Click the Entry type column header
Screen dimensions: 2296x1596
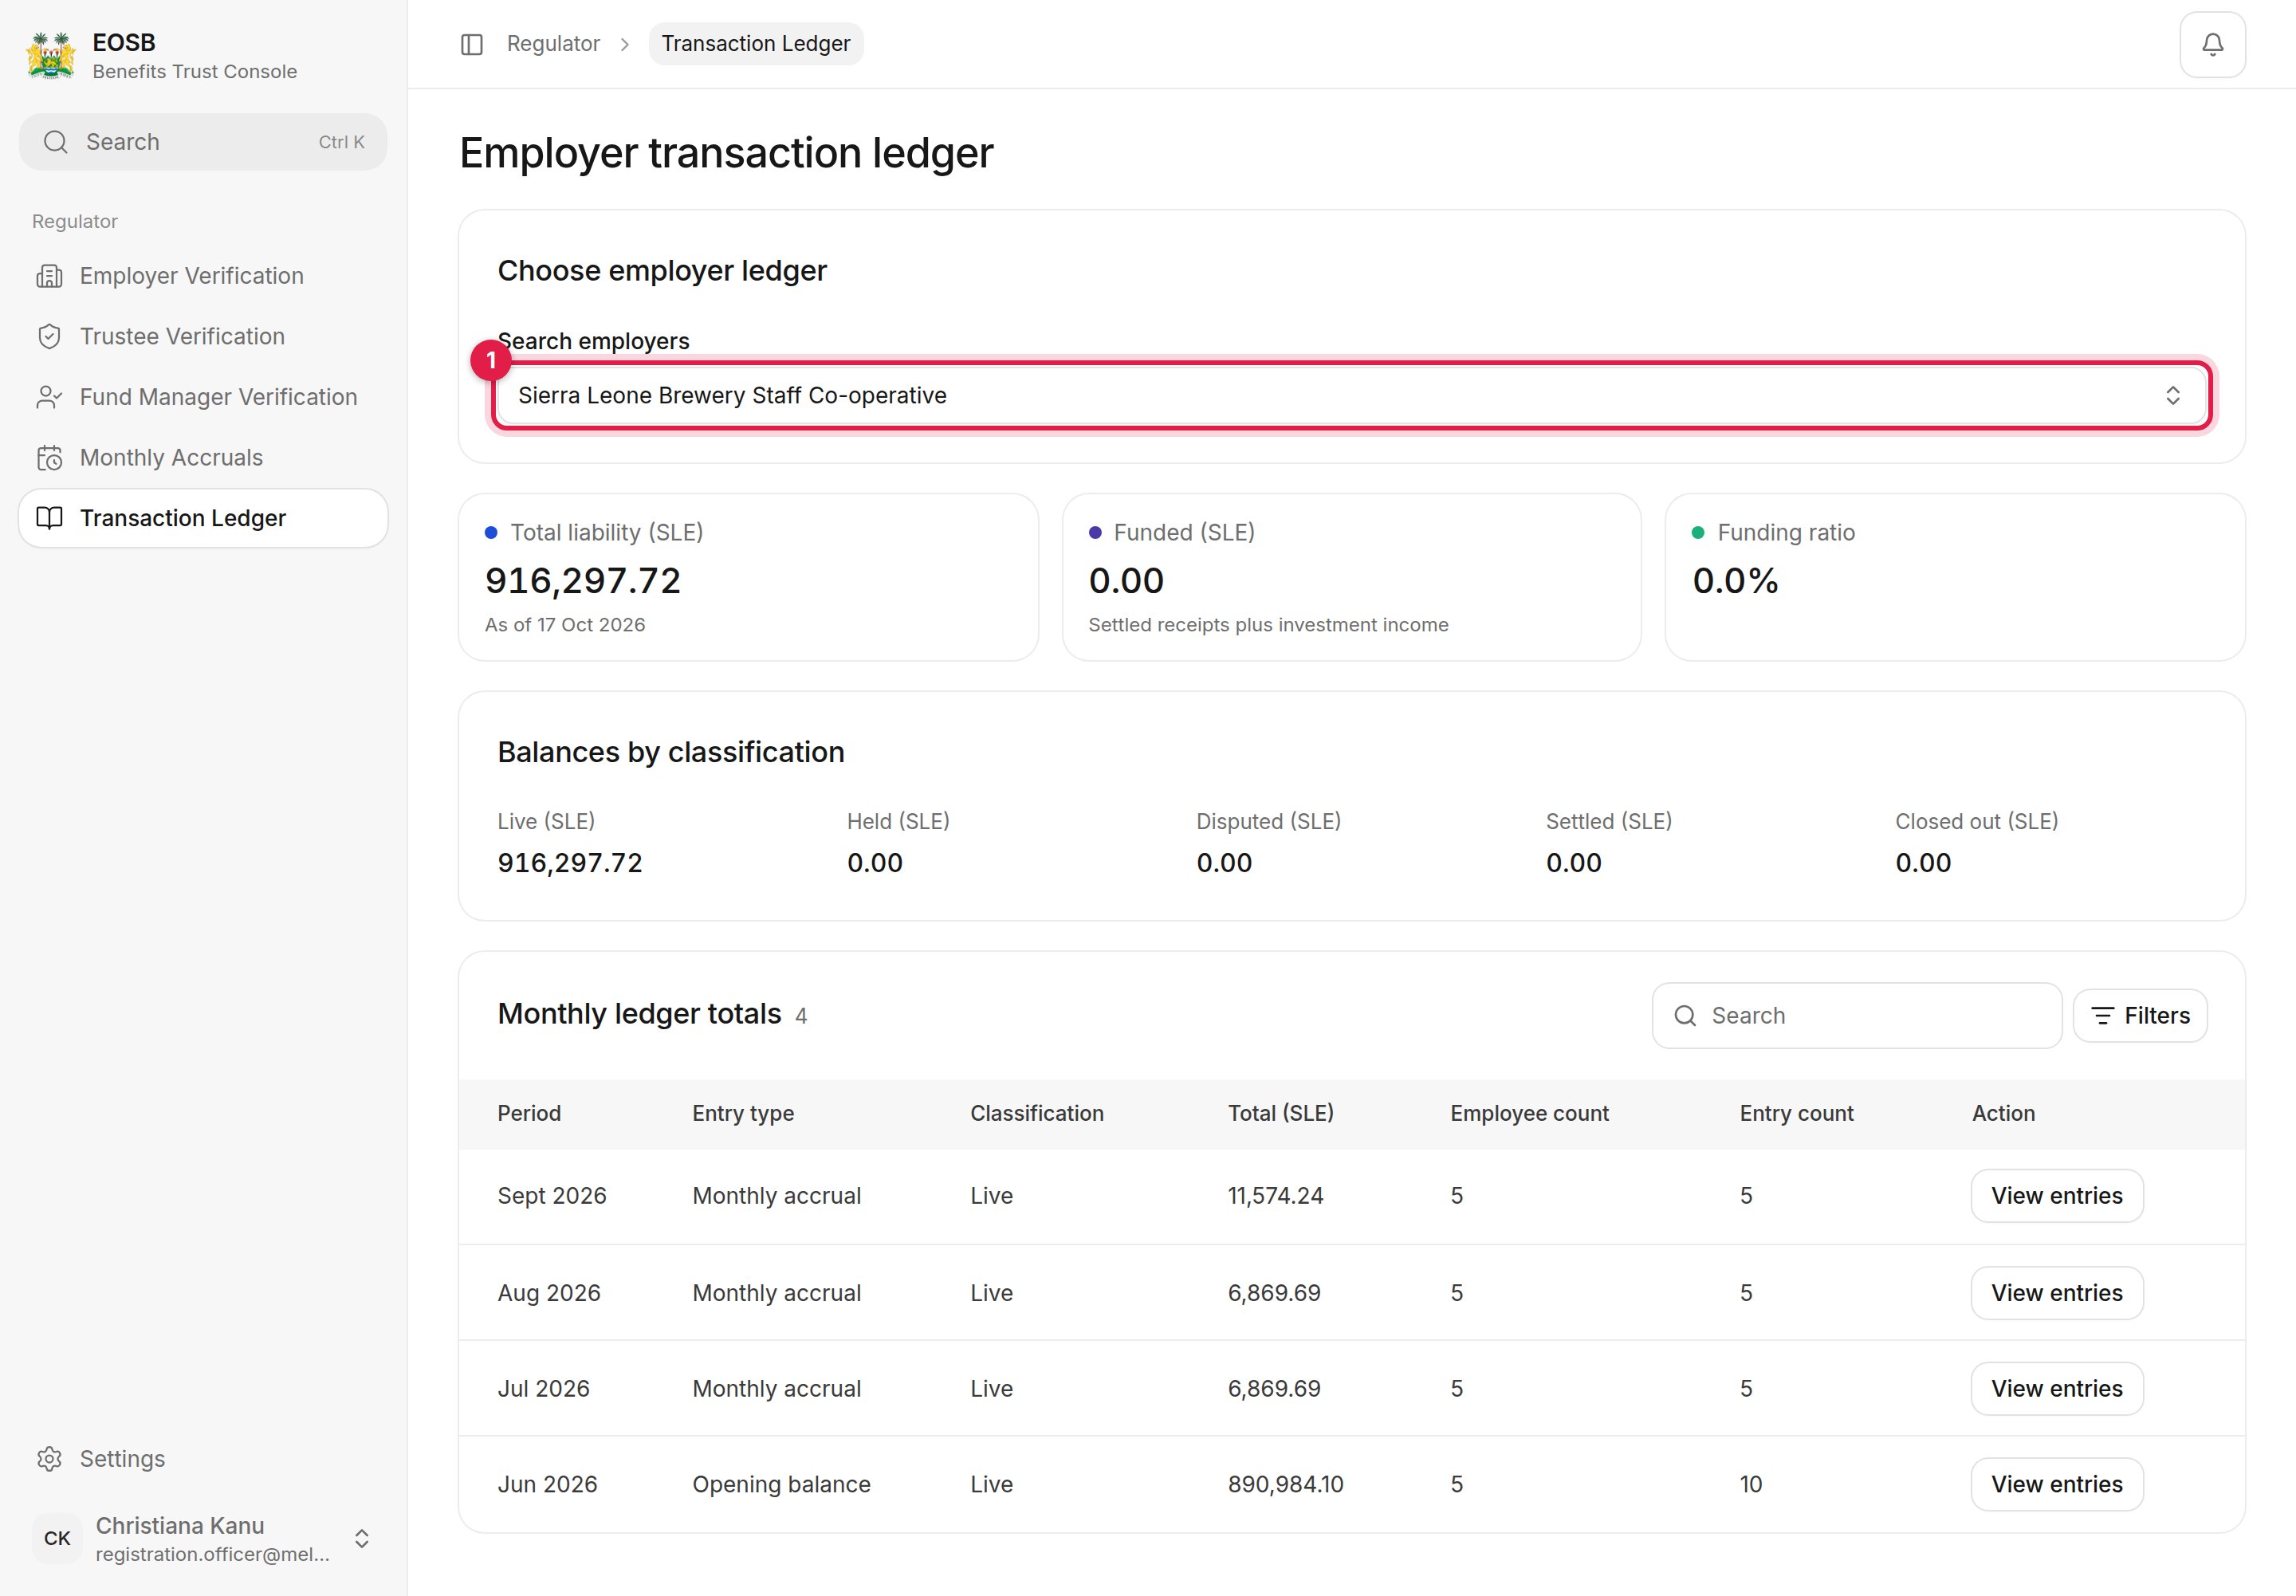click(x=743, y=1114)
